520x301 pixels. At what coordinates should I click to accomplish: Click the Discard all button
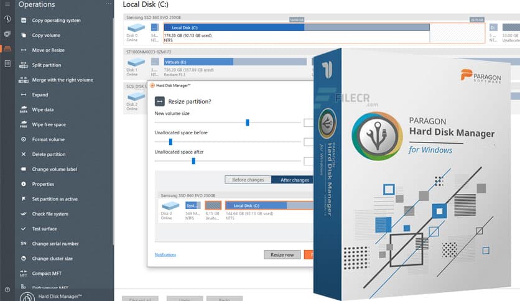pos(141,299)
